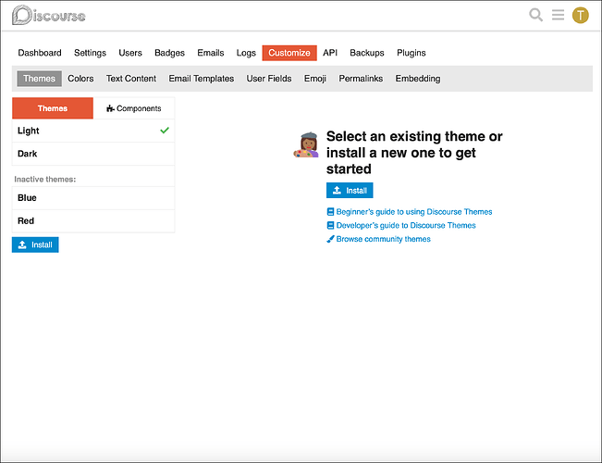Select the gray Themes sub-navigation item

point(39,79)
